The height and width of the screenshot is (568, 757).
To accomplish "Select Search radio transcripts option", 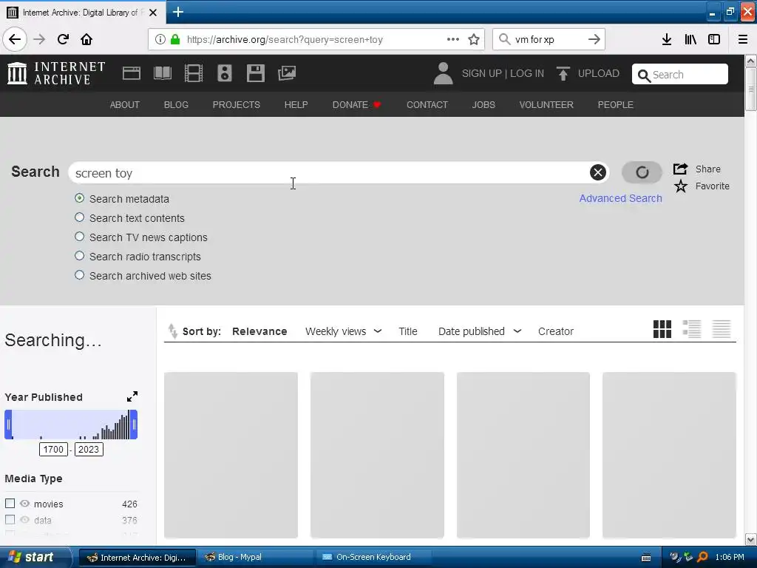I will [x=80, y=256].
